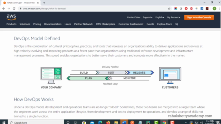This screenshot has height=124, width=221.
Task: Expand the Support dropdown
Action: tap(147, 18)
